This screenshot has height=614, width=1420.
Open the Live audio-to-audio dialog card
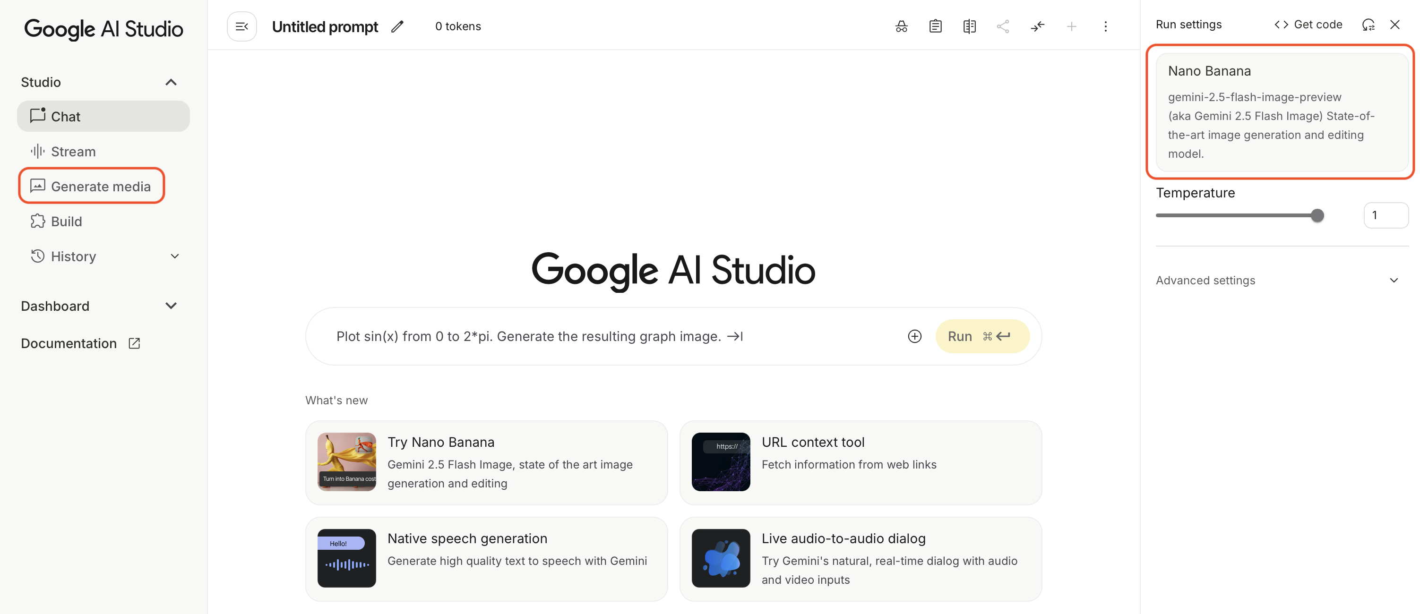pyautogui.click(x=861, y=559)
